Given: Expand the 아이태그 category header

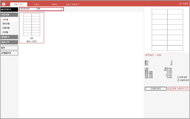Looking at the screenshot, I should (x=9, y=37).
